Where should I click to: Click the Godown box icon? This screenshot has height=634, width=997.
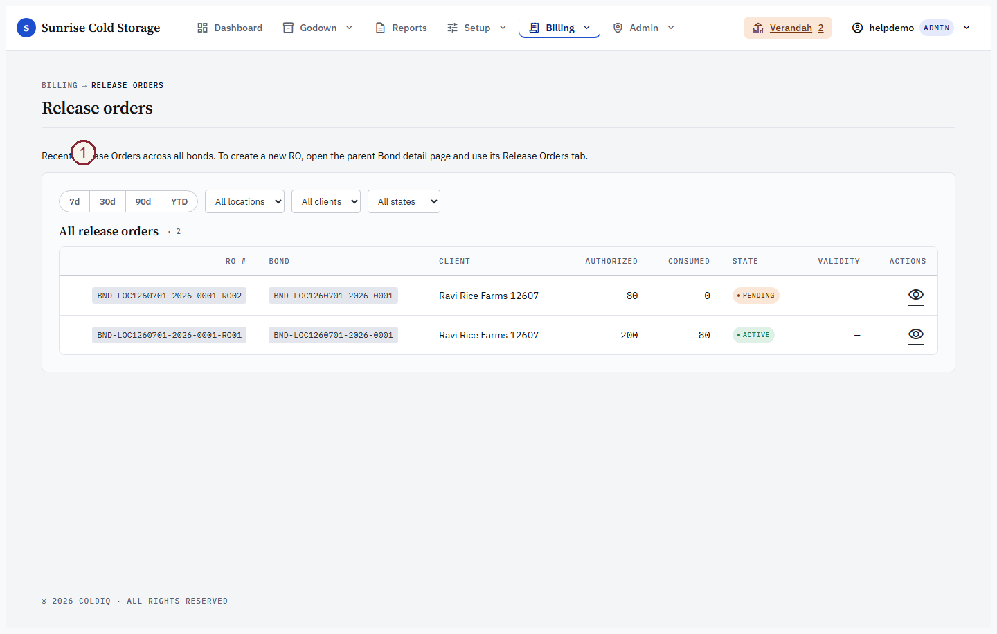tap(288, 28)
